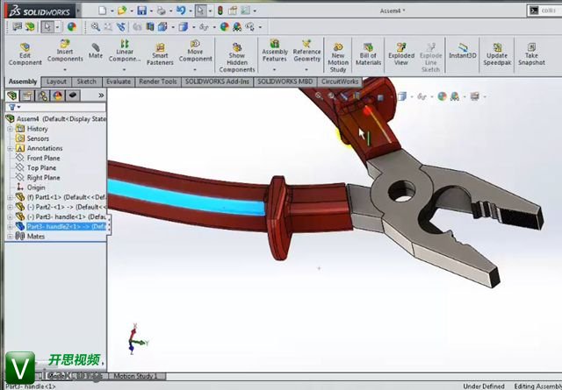Expand the History node
Image resolution: width=562 pixels, height=390 pixels.
pyautogui.click(x=10, y=129)
